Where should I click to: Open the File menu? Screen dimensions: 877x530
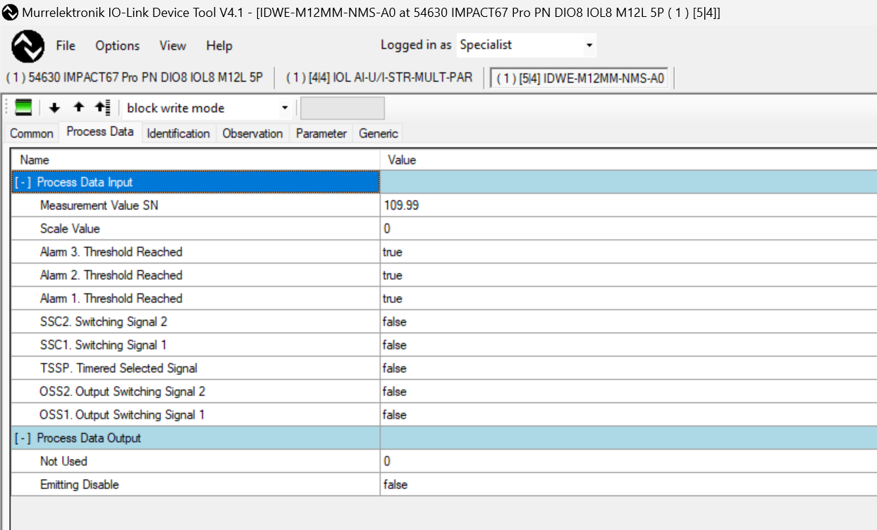[66, 46]
